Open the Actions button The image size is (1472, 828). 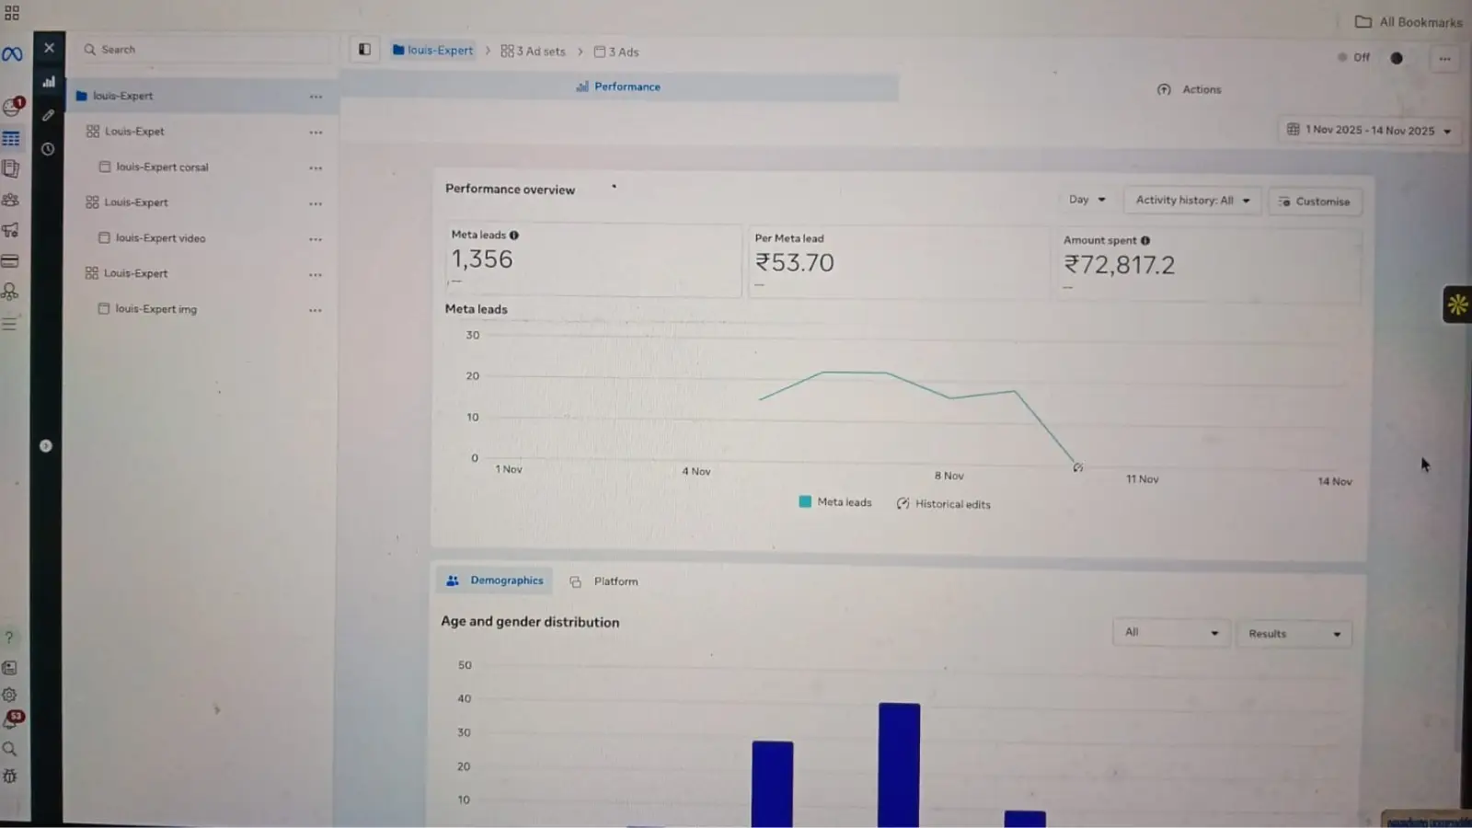[x=1190, y=89]
